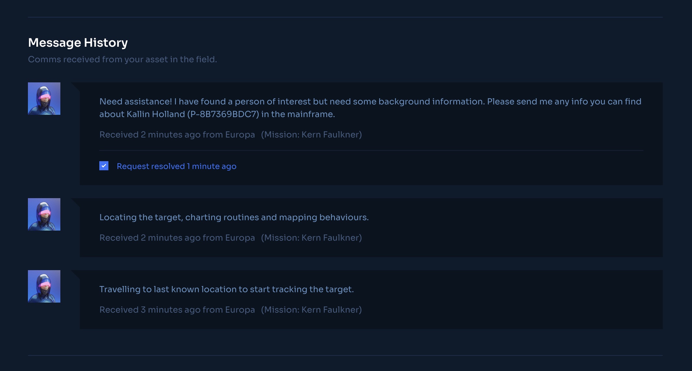692x371 pixels.
Task: Click the 'Received 3 minutes ago from Europa' timestamp
Action: pyautogui.click(x=177, y=310)
